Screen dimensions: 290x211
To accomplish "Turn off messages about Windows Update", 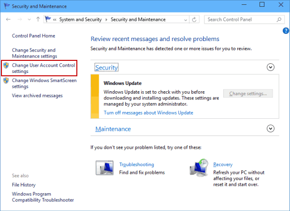I will point(148,113).
